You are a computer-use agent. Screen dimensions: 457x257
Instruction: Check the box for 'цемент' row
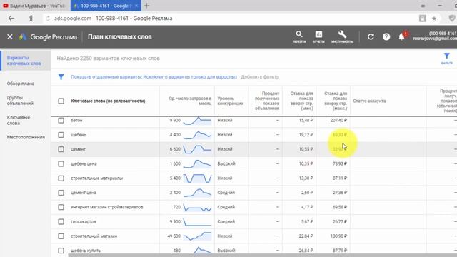61,149
